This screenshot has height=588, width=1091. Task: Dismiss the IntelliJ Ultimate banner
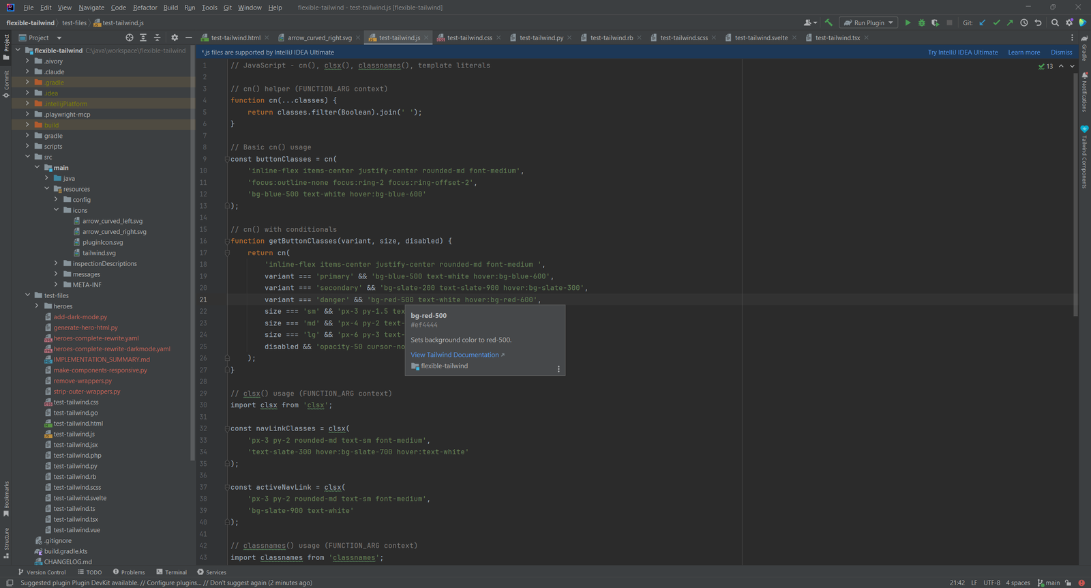[x=1062, y=53]
